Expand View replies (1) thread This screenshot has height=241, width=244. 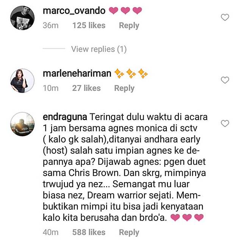click(x=99, y=49)
